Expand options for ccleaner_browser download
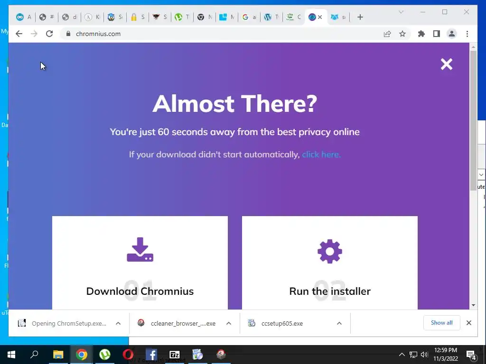 coord(229,323)
